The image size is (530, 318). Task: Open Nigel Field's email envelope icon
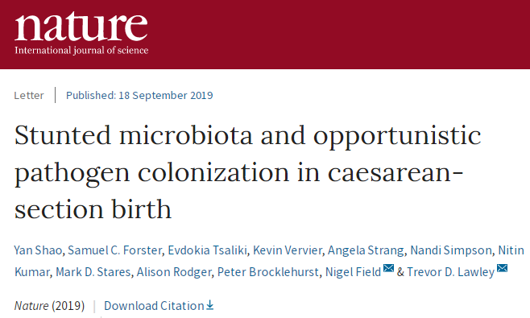(x=389, y=268)
